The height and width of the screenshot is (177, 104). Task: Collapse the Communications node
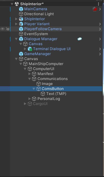29,79
